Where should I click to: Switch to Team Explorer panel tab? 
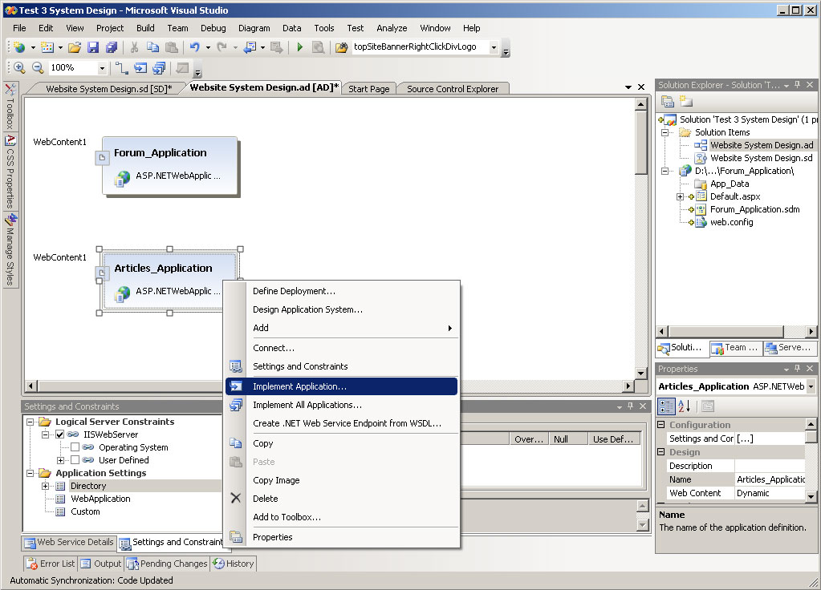(735, 348)
